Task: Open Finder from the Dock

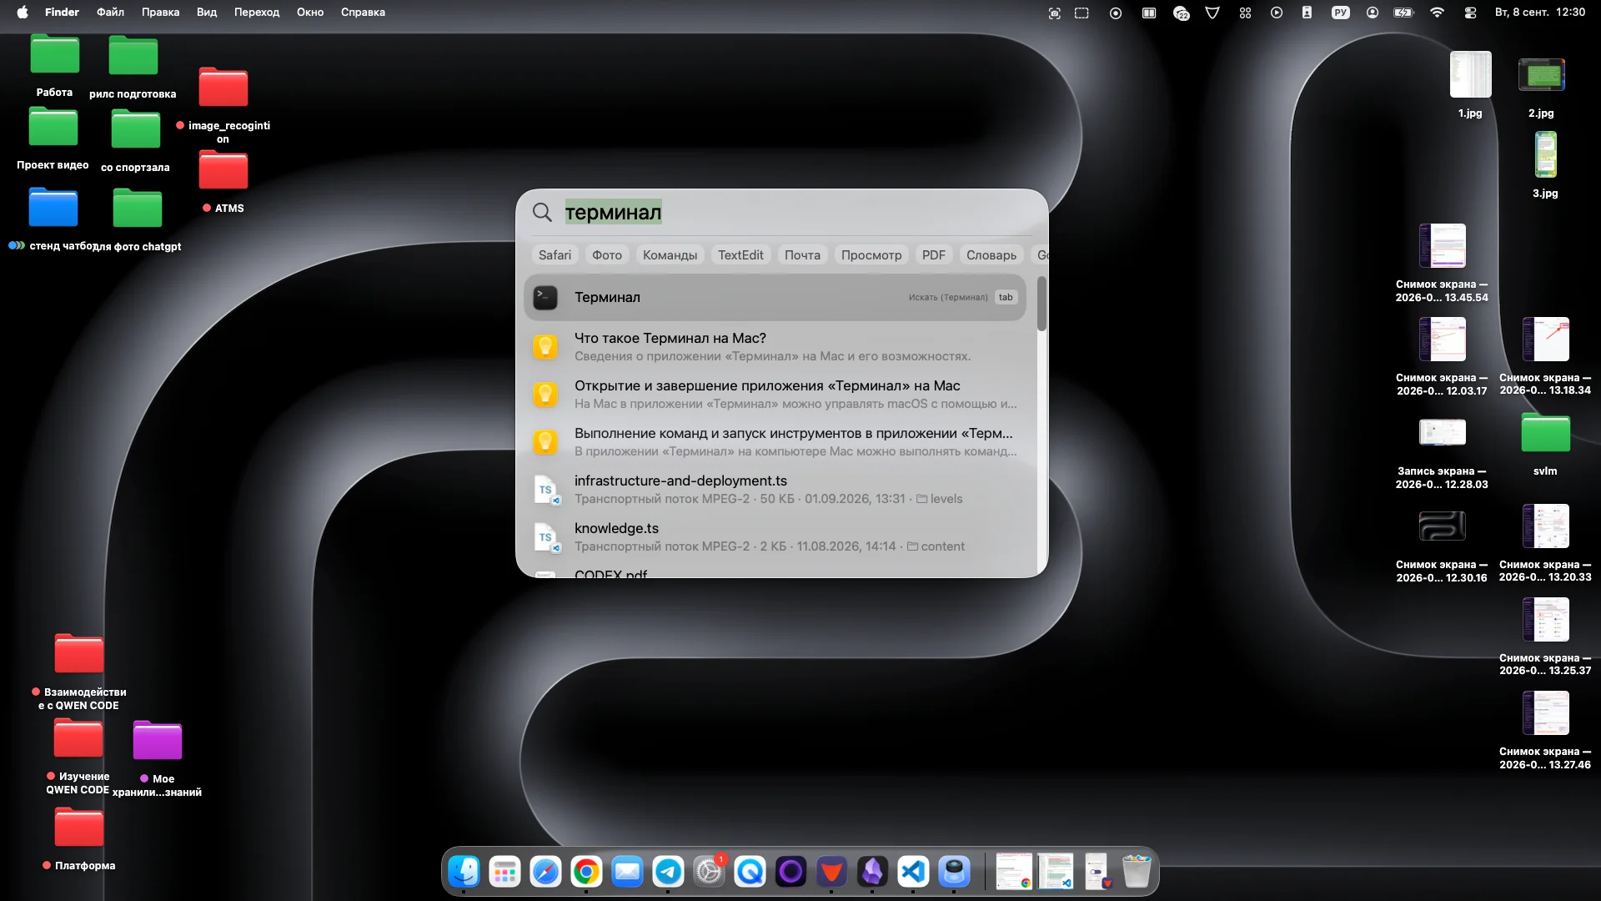Action: tap(464, 872)
